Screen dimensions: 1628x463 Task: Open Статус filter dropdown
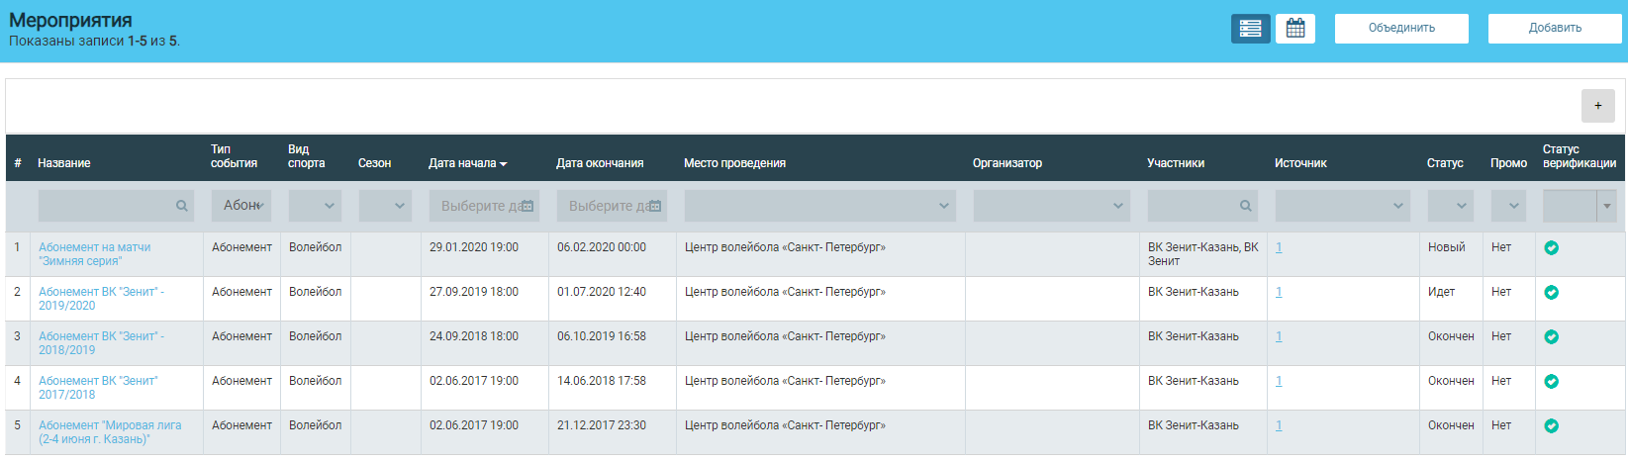click(1451, 206)
